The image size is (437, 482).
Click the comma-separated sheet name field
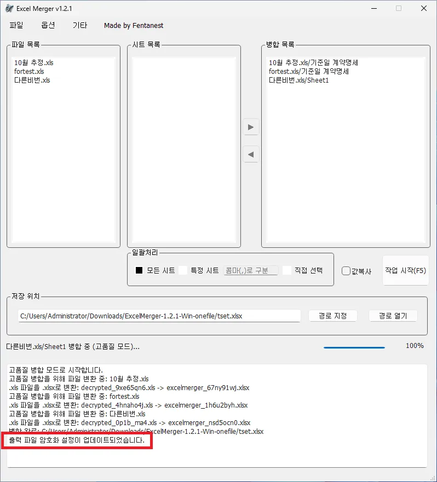coord(251,270)
